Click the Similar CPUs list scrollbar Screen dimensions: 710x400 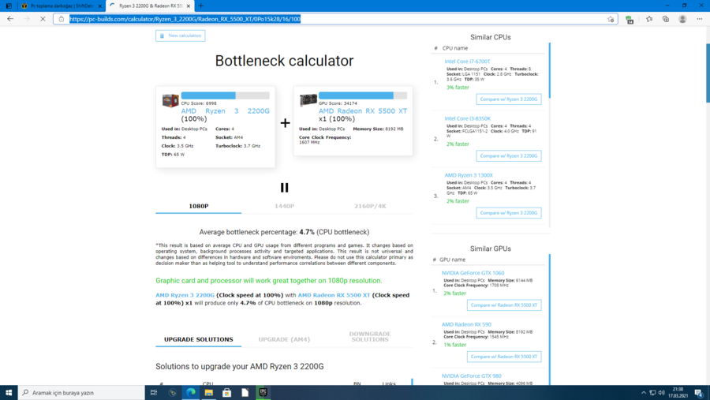coord(550,70)
